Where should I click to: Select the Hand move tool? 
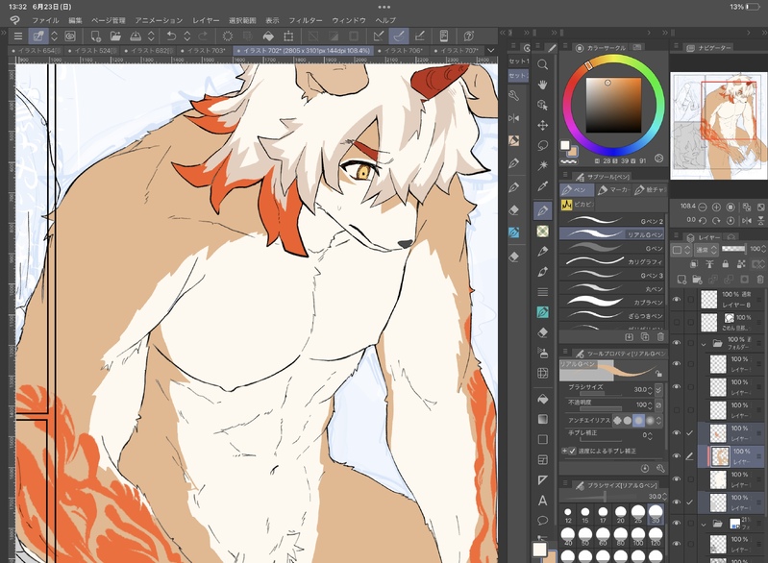(543, 85)
